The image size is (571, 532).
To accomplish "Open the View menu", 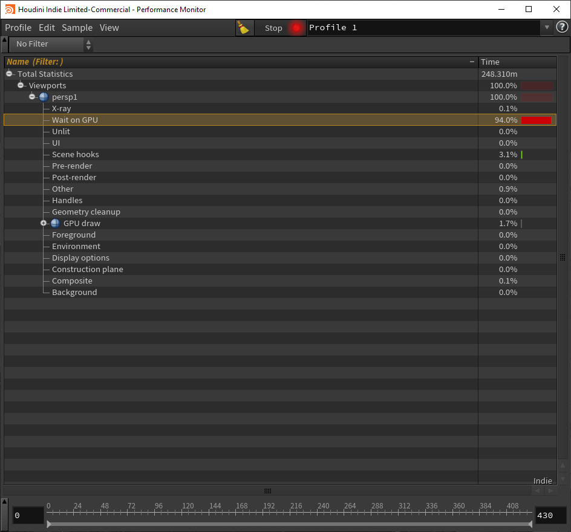I will (109, 28).
